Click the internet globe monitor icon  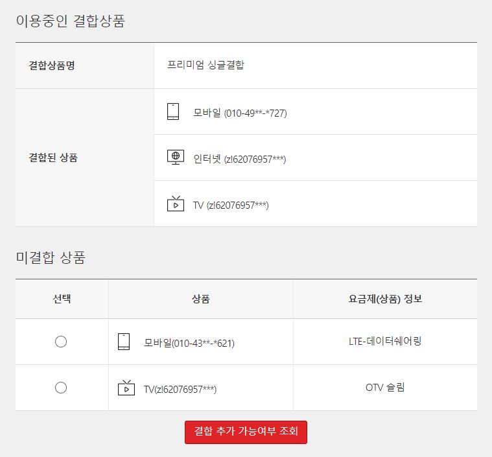coord(175,158)
